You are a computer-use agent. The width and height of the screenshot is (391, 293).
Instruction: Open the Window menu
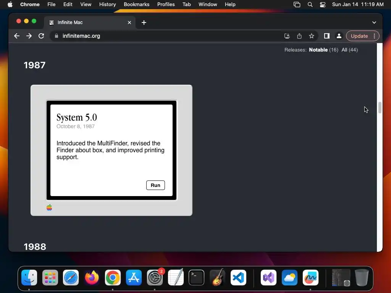click(x=208, y=5)
